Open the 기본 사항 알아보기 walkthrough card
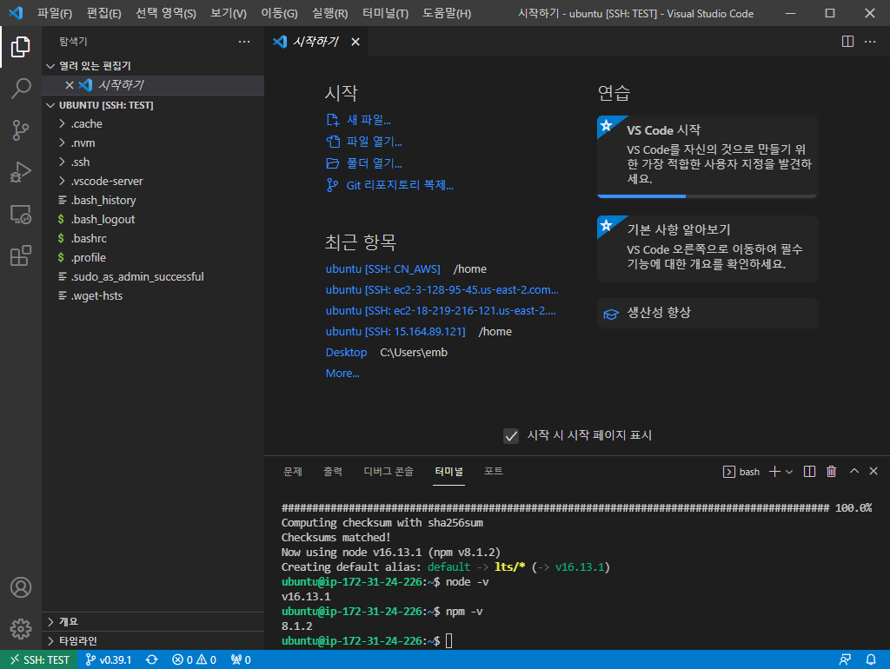The image size is (890, 669). [x=707, y=248]
